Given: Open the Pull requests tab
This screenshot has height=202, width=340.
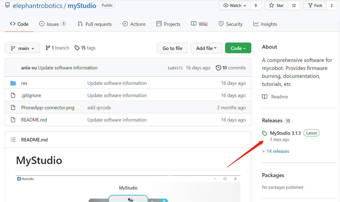Looking at the screenshot, I should click(x=95, y=24).
